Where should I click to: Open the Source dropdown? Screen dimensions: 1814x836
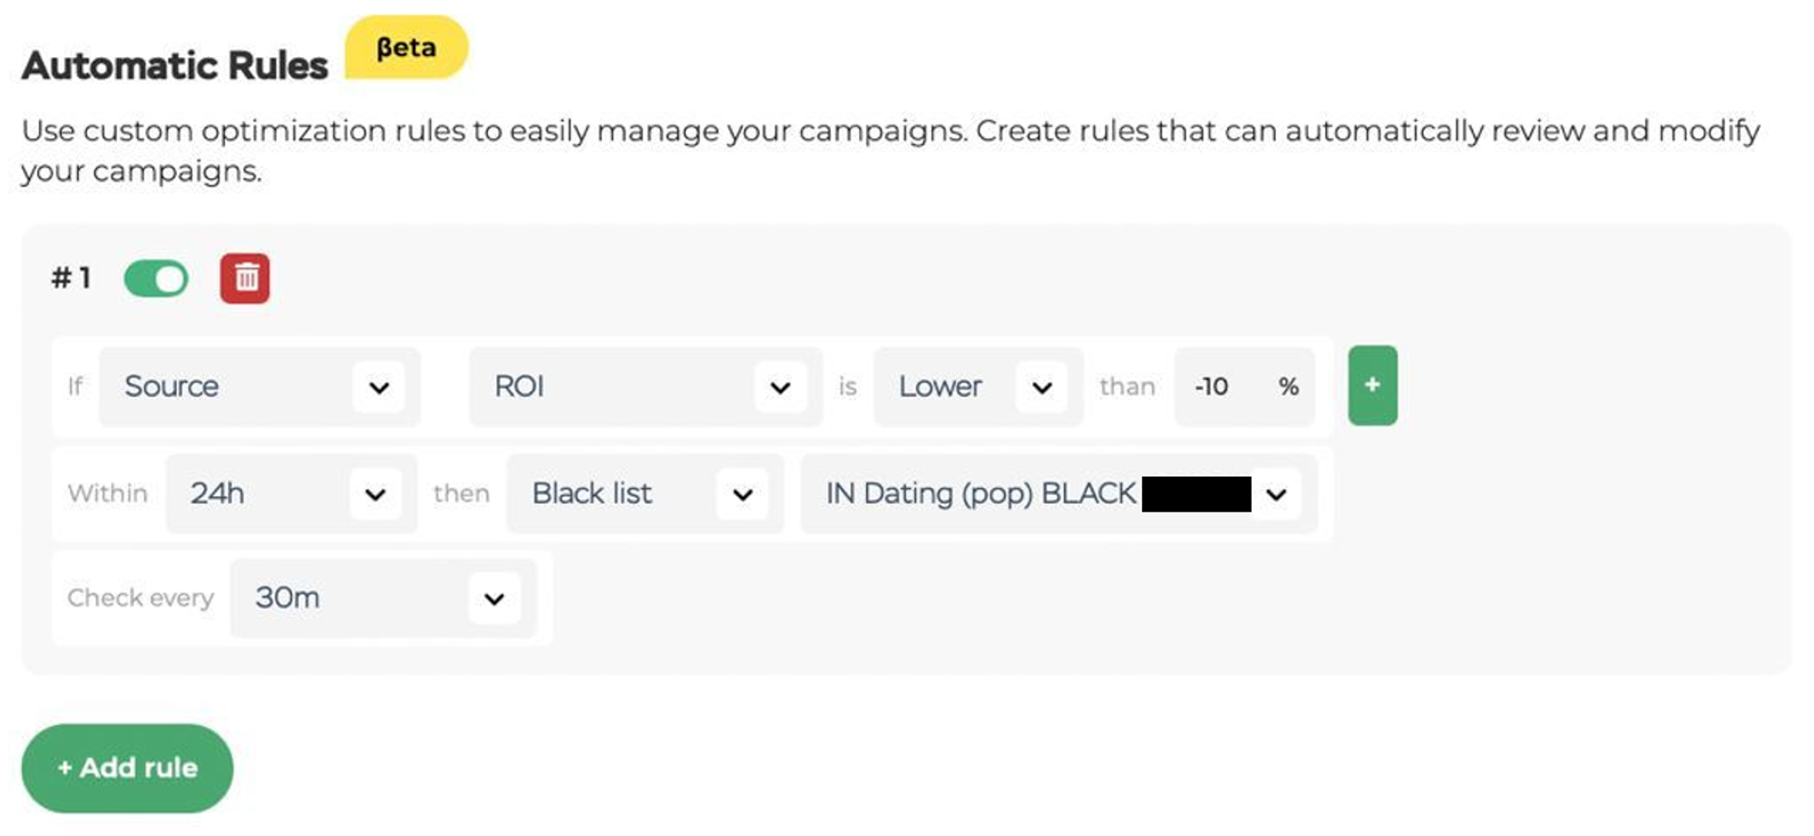click(x=259, y=387)
